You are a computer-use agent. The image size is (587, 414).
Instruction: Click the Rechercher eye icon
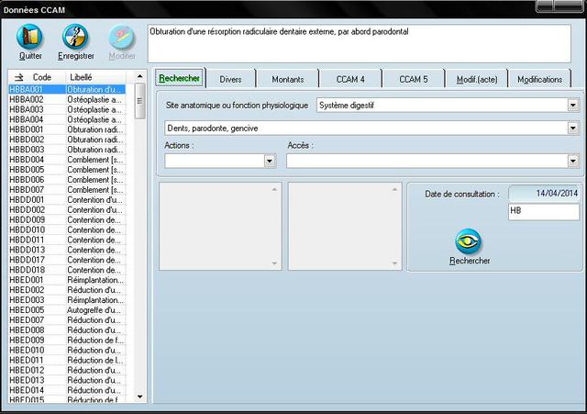pos(469,241)
